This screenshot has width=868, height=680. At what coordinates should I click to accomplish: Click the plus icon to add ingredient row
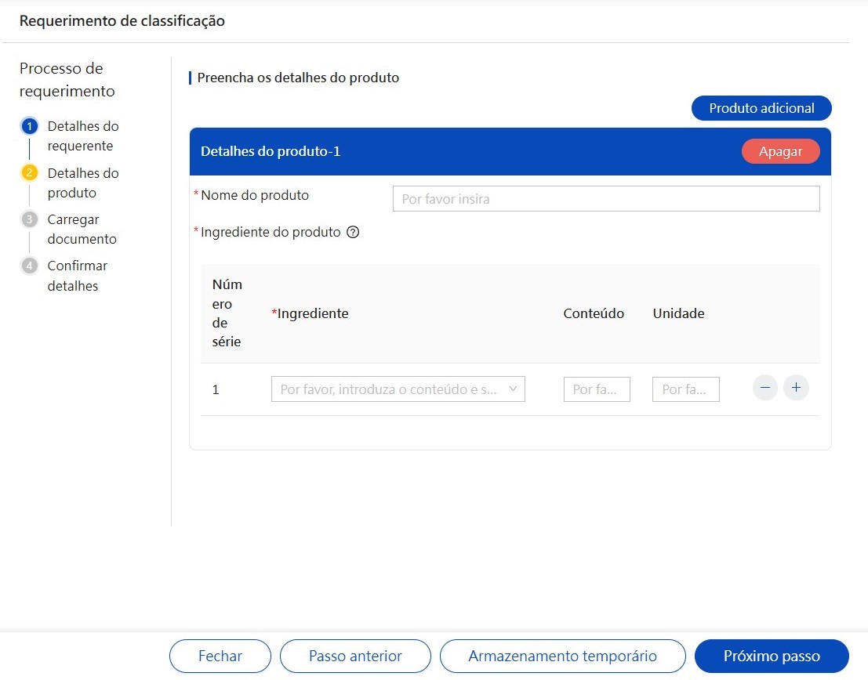tap(796, 388)
